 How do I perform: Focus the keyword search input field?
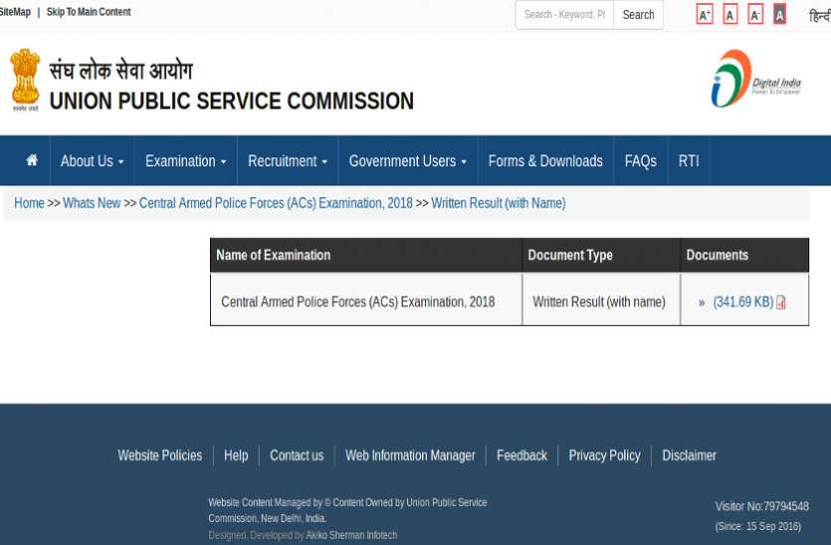(564, 15)
